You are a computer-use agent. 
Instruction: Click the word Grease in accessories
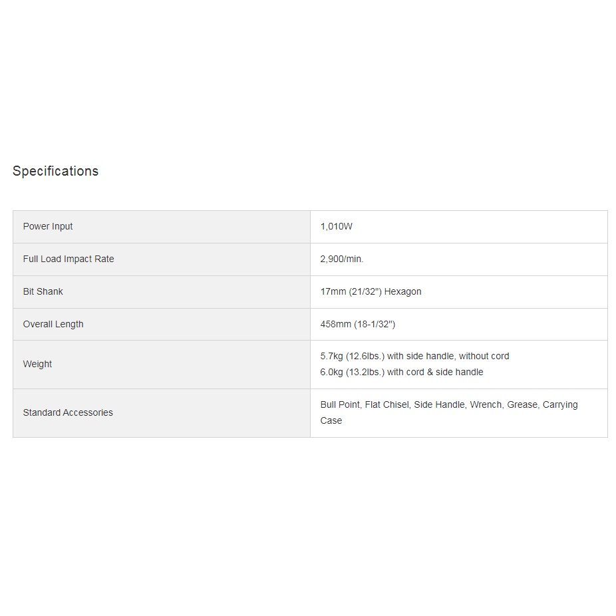522,404
